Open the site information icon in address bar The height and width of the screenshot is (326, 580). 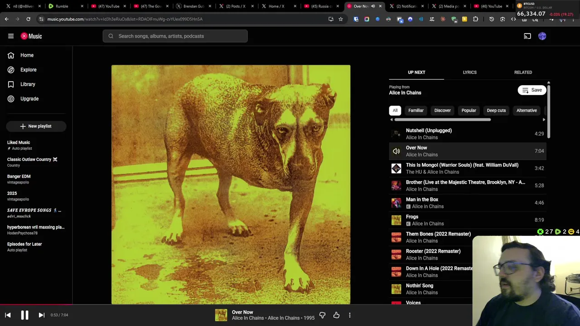[x=41, y=19]
